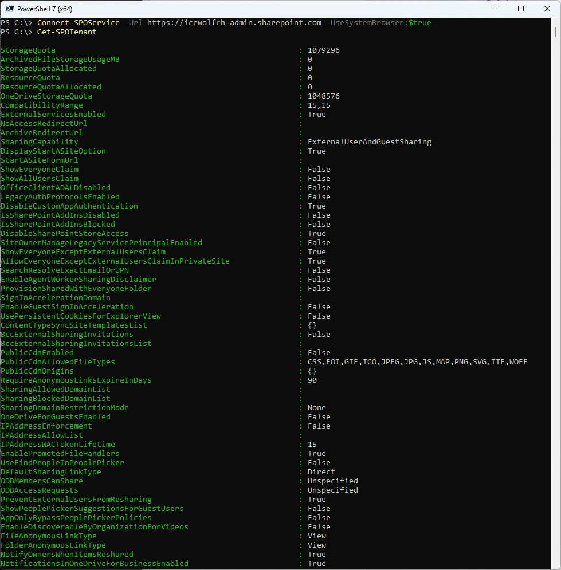Click the UsePersistentCookiesForExplorerView property
This screenshot has height=570, width=561.
(x=81, y=316)
